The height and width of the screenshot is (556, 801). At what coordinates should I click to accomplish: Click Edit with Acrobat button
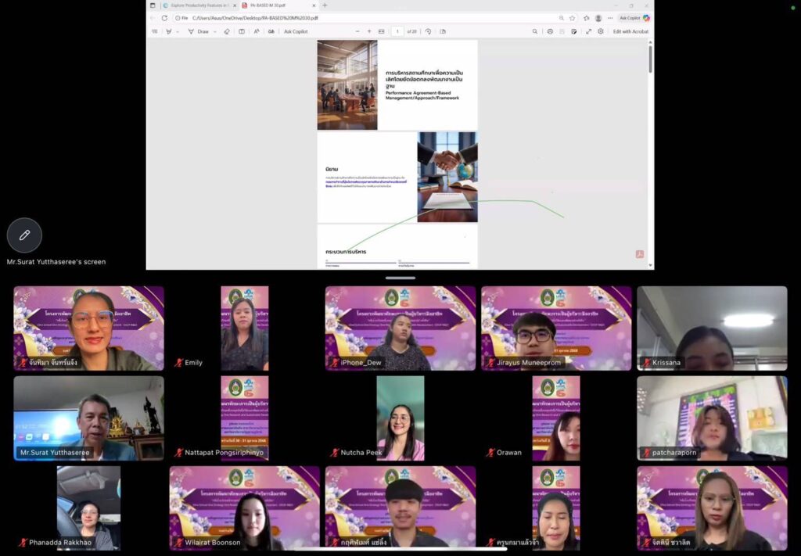[630, 32]
